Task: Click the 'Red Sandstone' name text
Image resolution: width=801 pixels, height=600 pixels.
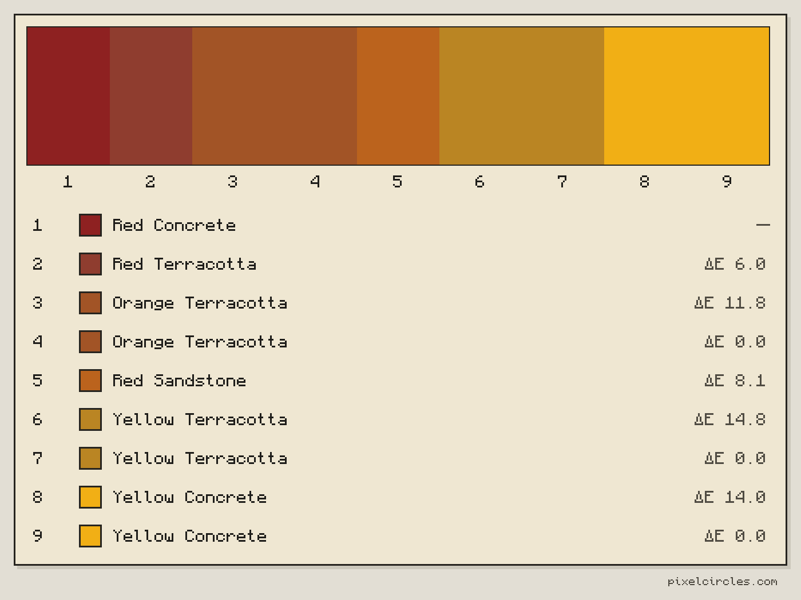Action: [x=179, y=381]
